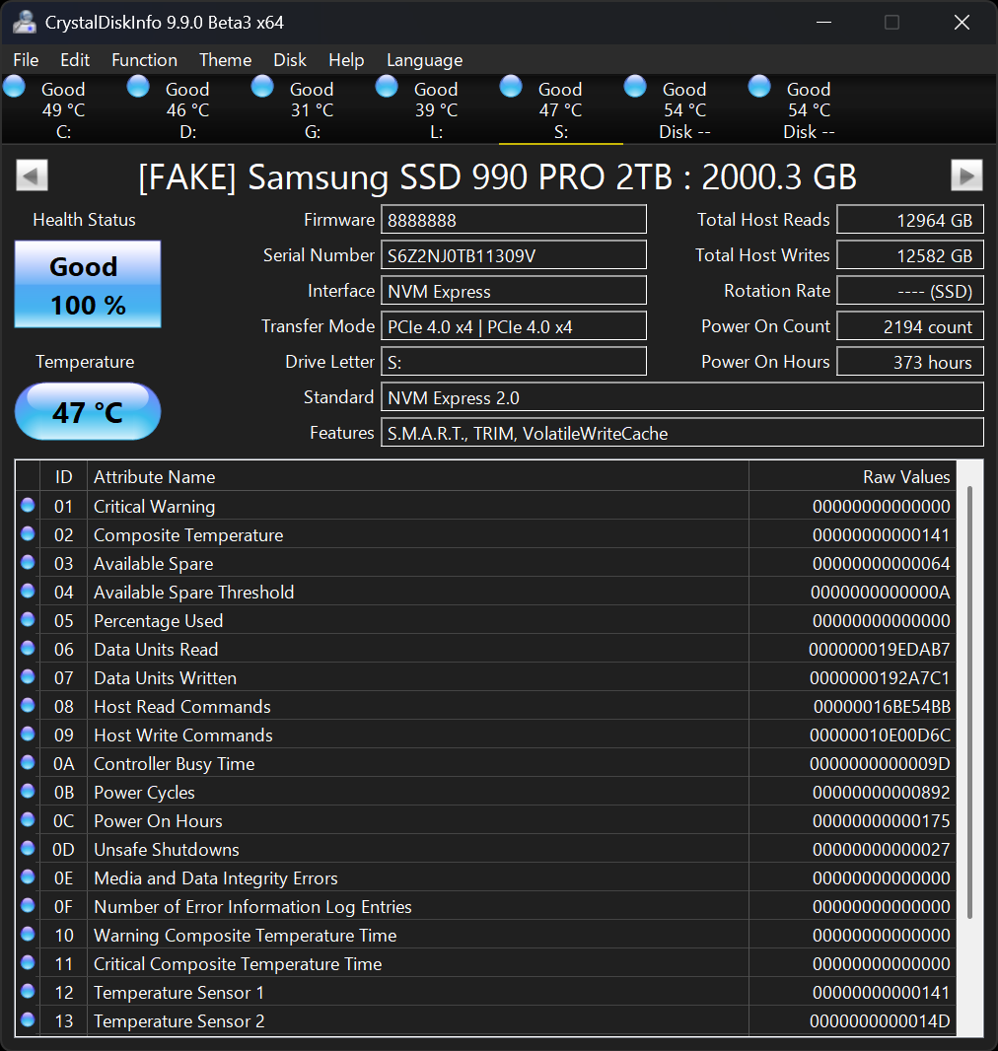Click the attribute list vertical scrollbar
Screen dimensions: 998x1051
(x=969, y=702)
